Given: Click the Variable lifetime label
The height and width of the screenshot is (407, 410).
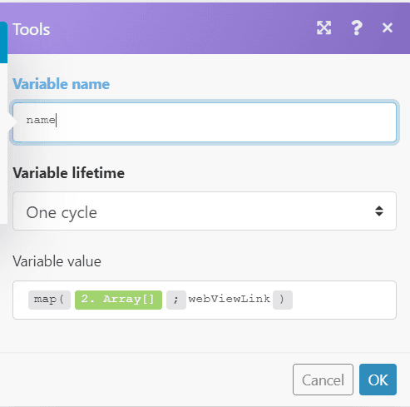Looking at the screenshot, I should tap(69, 173).
